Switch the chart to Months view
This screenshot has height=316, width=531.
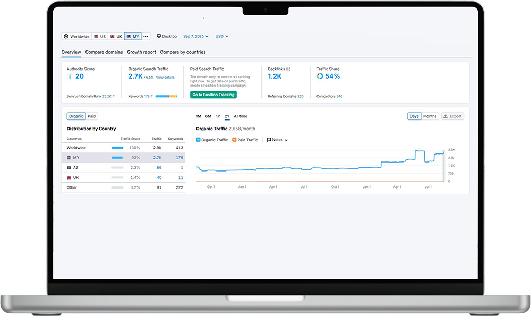[x=430, y=116]
